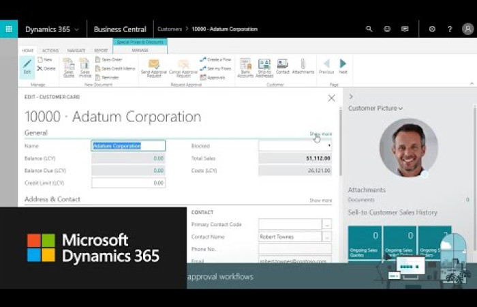
Task: Close the customer card with X
Action: click(331, 98)
